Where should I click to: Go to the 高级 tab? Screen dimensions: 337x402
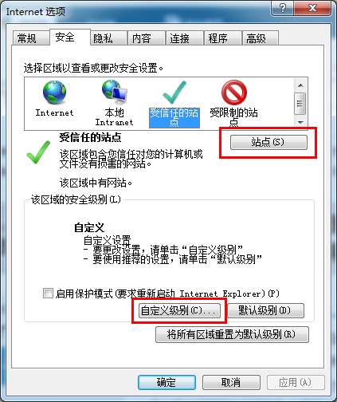[x=256, y=38]
